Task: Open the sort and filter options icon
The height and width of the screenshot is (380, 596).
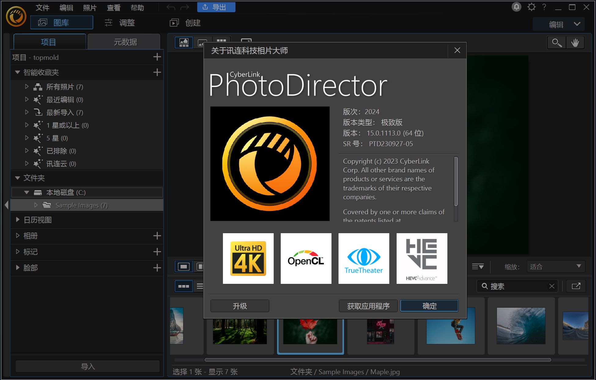Action: 478,267
